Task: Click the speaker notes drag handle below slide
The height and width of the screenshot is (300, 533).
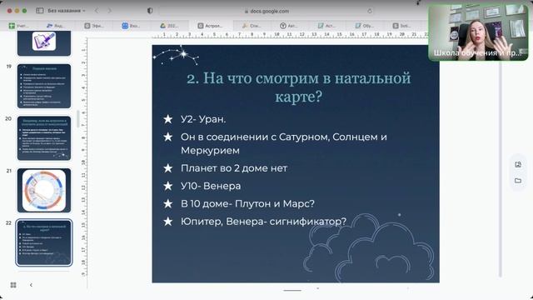Action: coord(292,291)
